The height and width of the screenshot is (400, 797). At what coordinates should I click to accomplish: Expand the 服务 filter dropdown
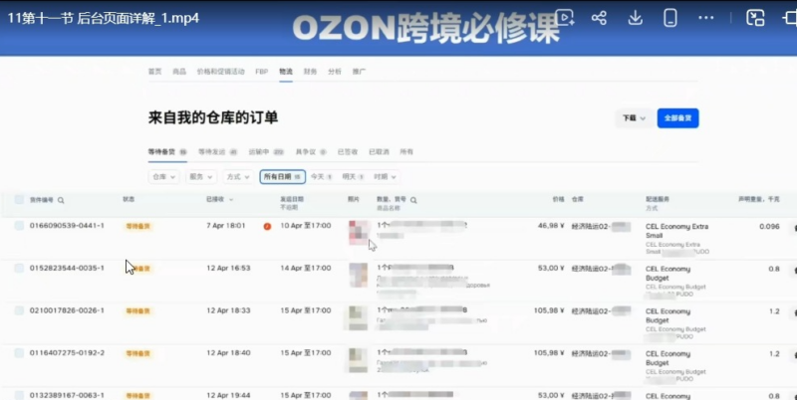pyautogui.click(x=201, y=177)
